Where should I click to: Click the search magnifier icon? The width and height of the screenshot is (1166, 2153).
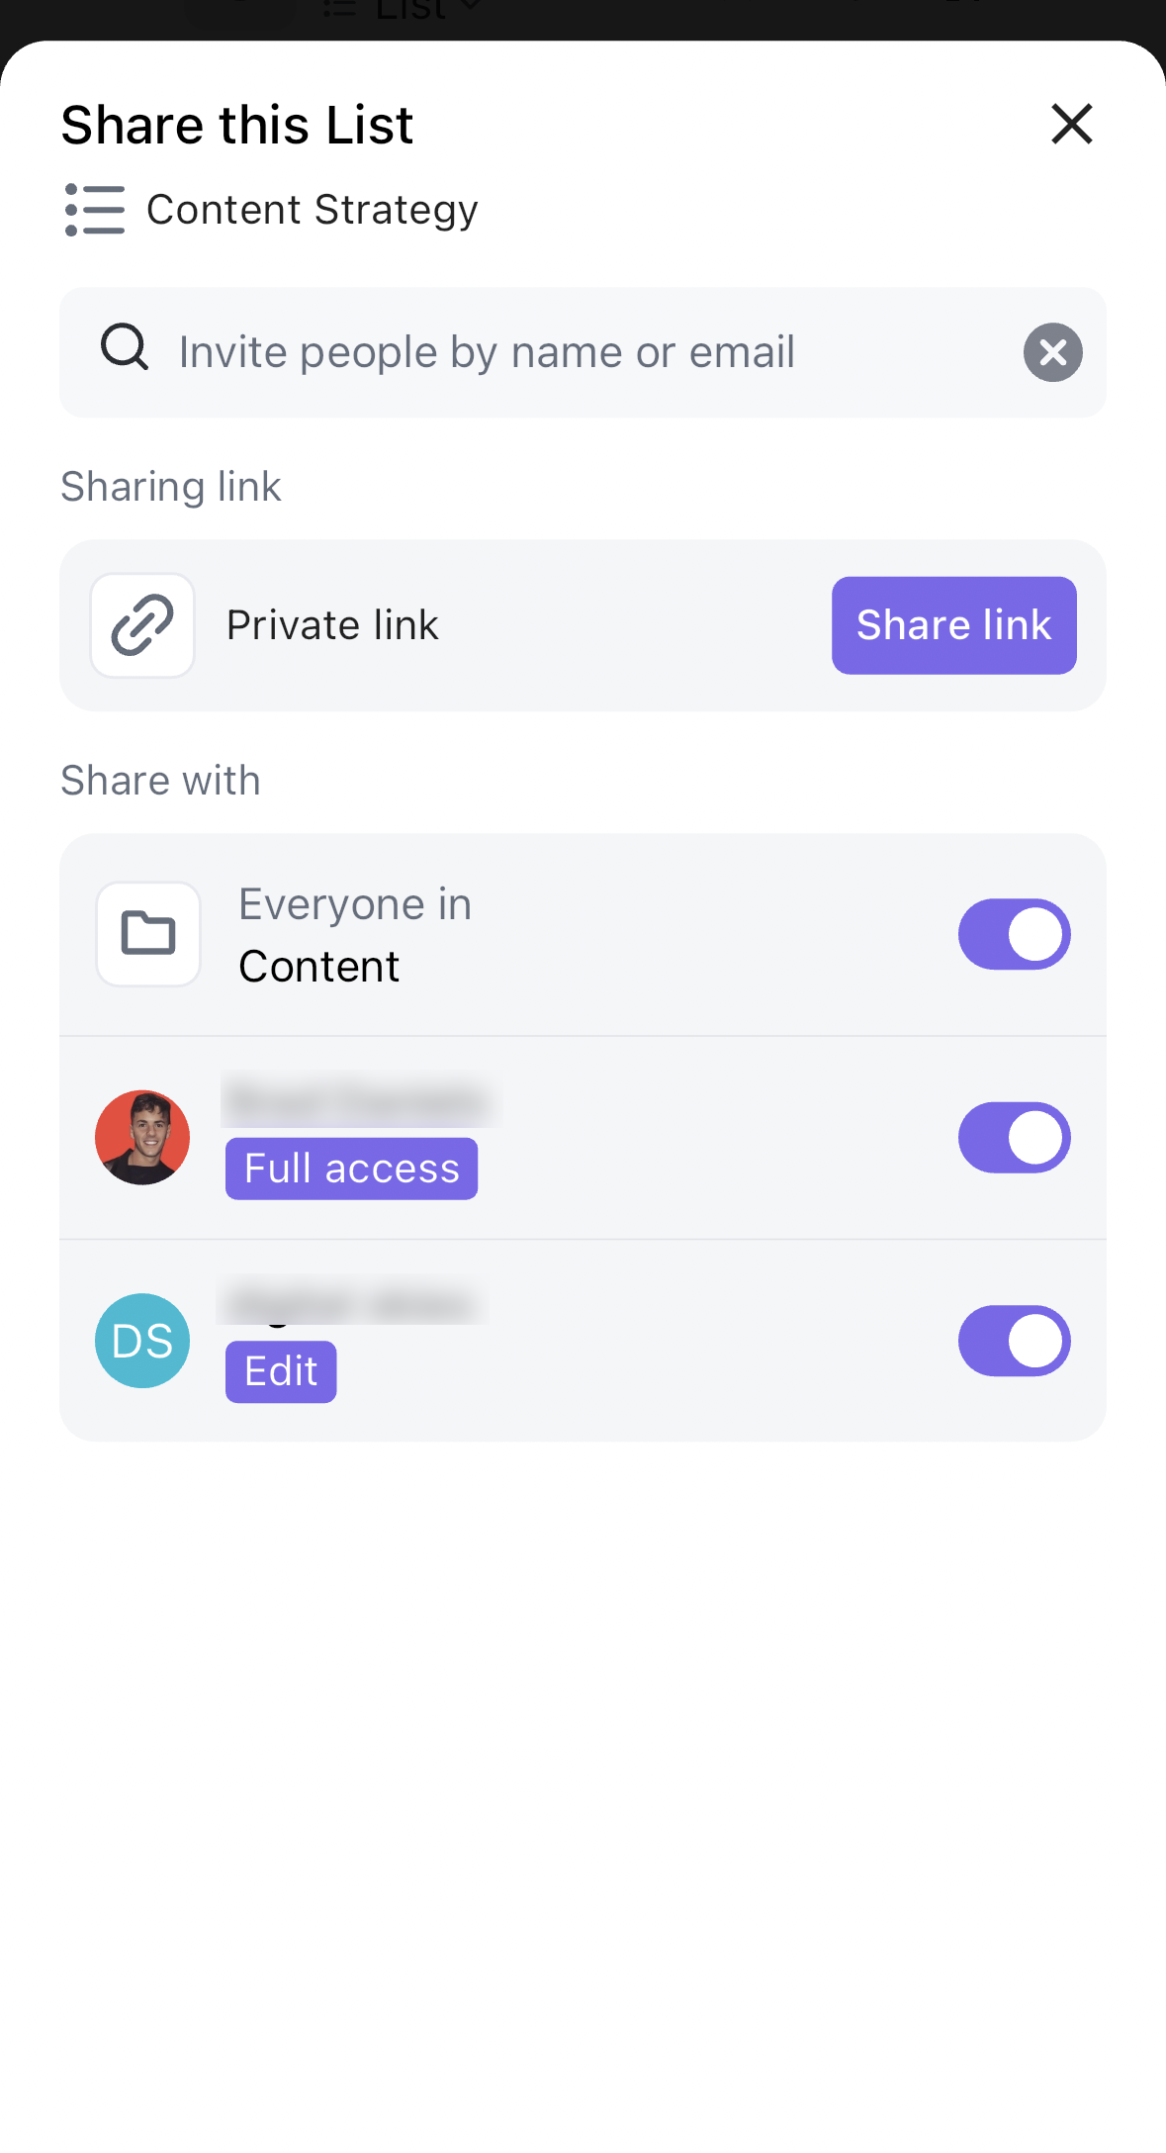(125, 348)
